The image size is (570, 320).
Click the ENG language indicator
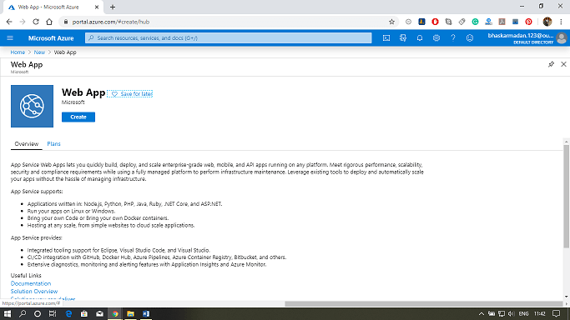click(x=523, y=314)
